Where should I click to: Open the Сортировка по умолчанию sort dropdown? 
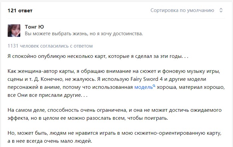pyautogui.click(x=182, y=10)
